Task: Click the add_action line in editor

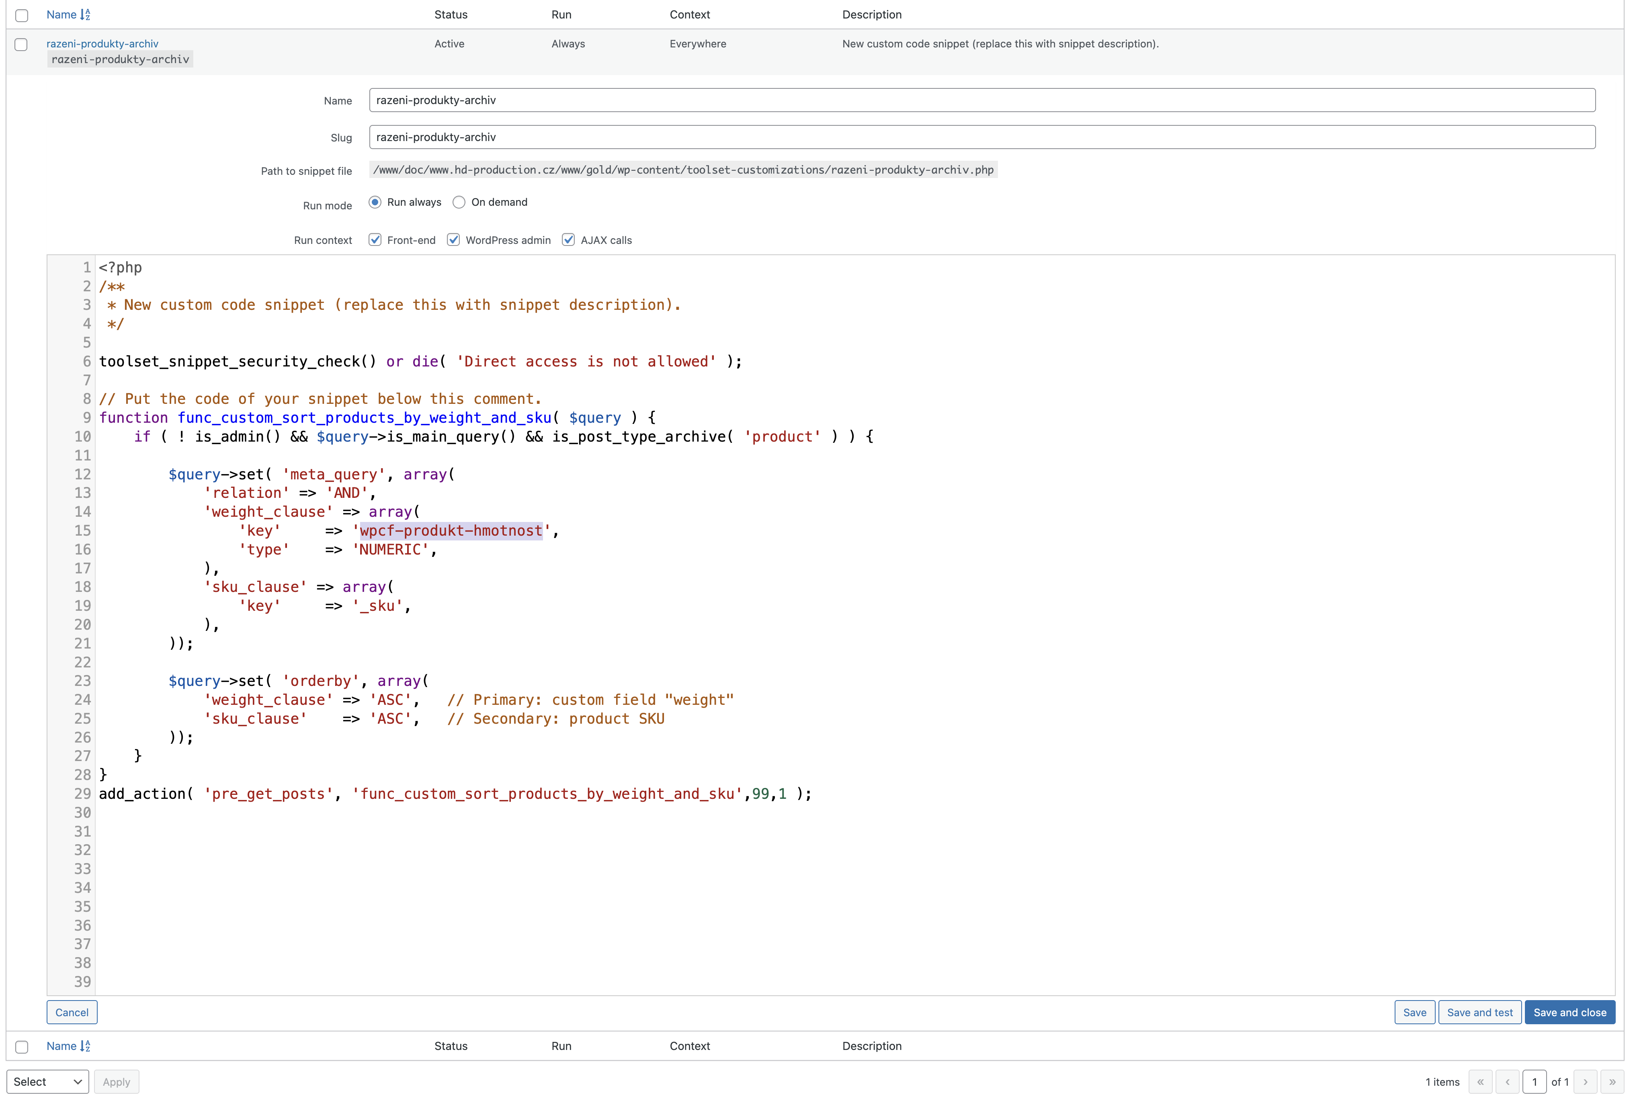Action: coord(455,794)
